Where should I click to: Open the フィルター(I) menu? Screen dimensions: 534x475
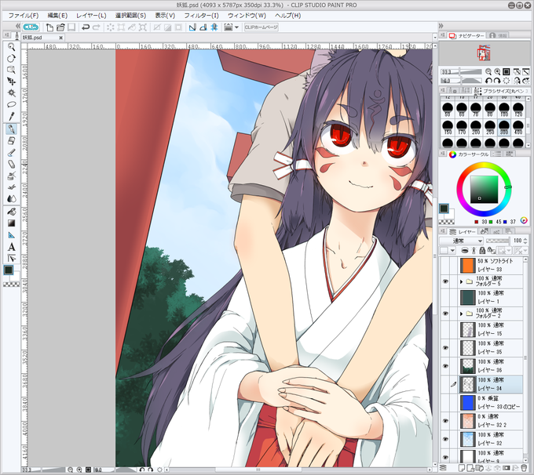pos(201,16)
